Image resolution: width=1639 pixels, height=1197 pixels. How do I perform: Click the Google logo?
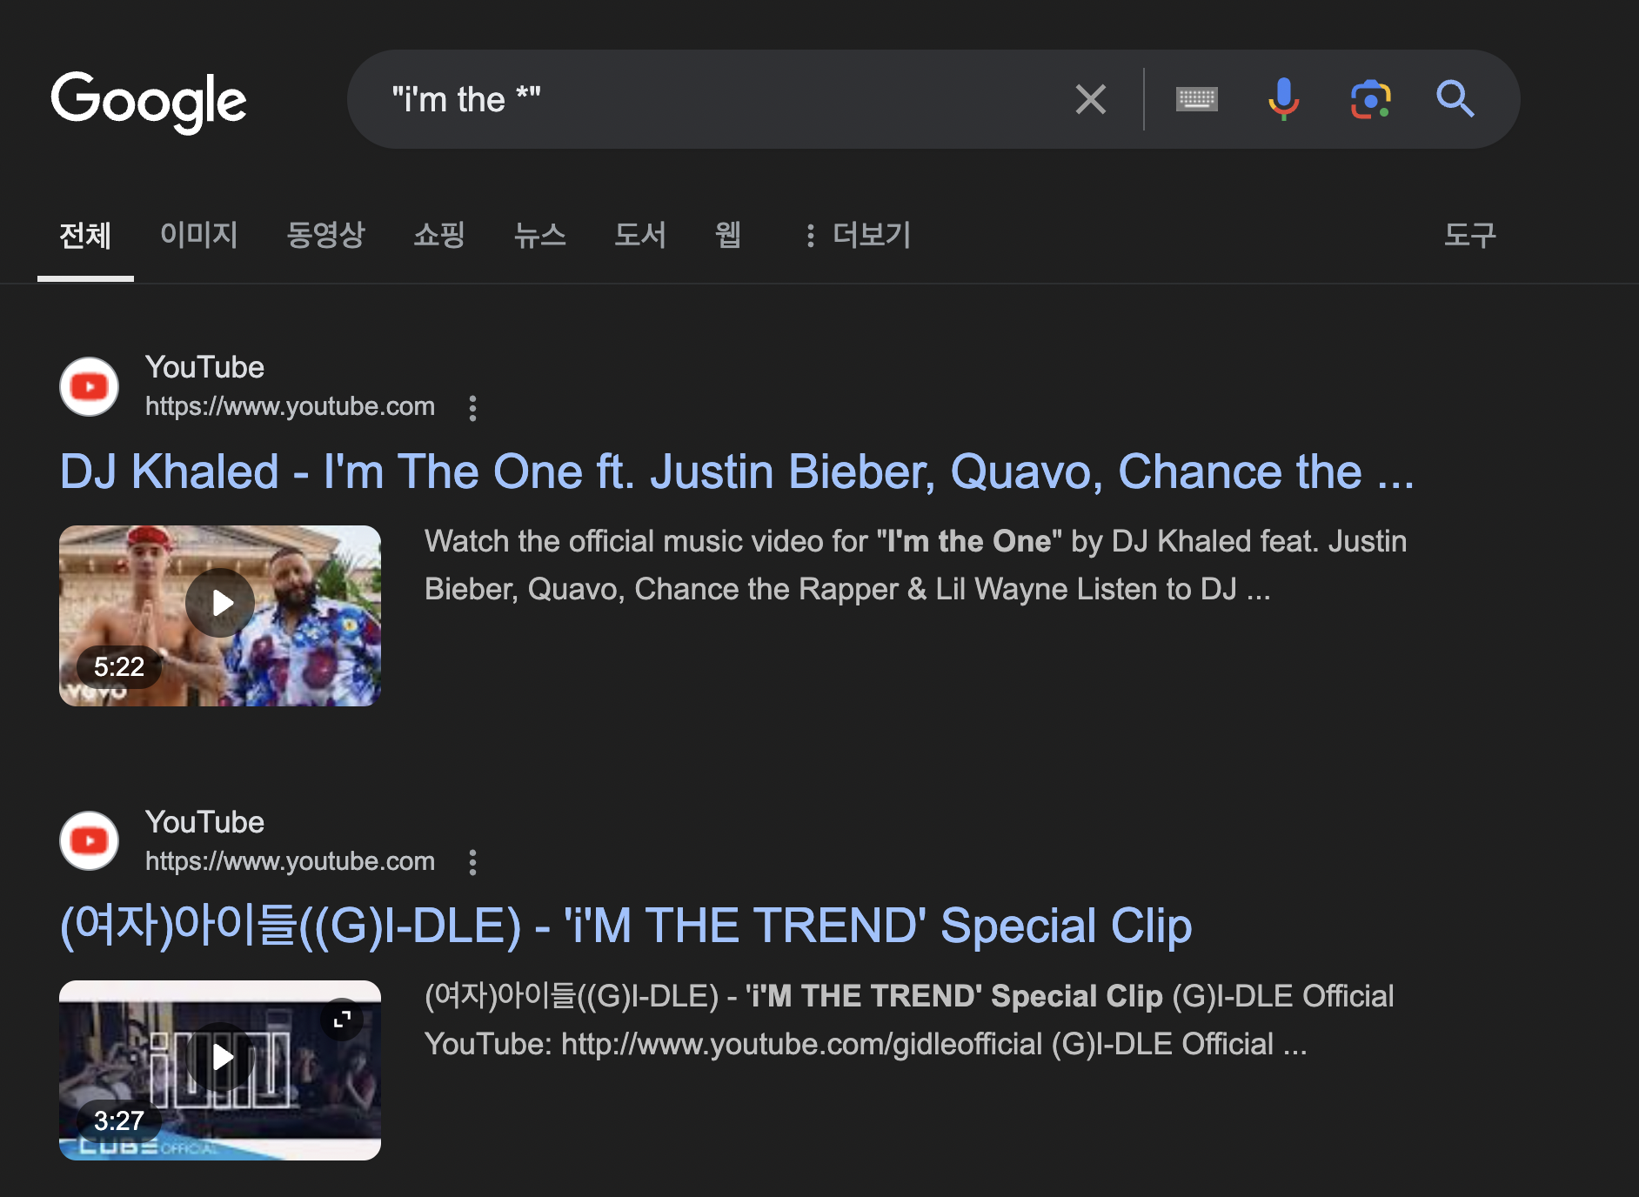[x=149, y=101]
